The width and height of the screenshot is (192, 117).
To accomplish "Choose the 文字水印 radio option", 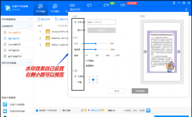I will 75,22.
